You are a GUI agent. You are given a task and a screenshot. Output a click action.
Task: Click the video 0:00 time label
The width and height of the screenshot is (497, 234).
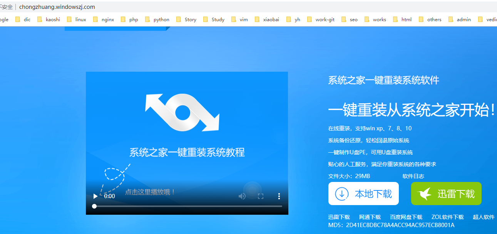(x=109, y=196)
